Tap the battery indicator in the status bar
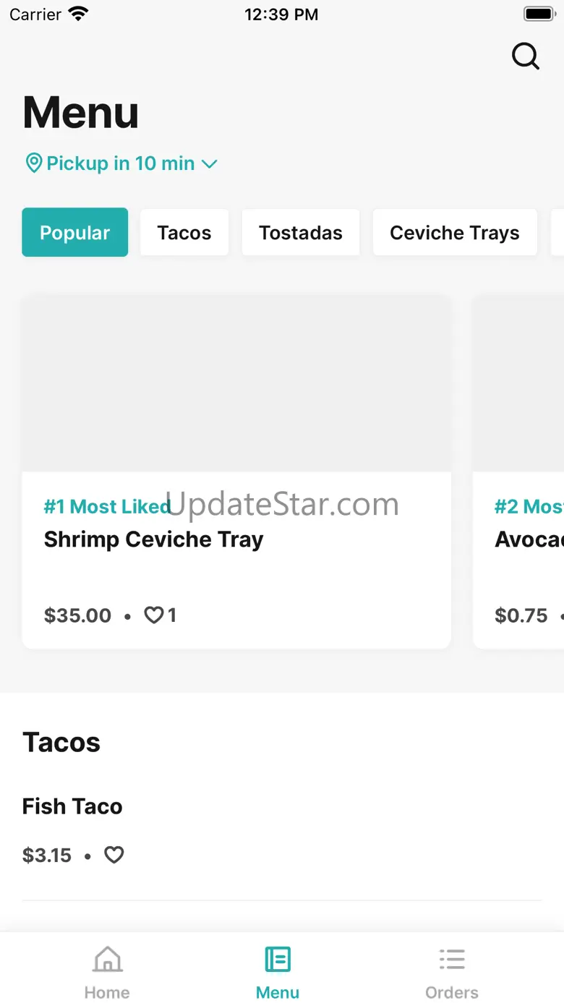This screenshot has width=564, height=1003. (x=539, y=14)
